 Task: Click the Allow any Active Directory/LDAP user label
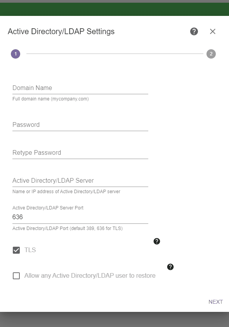coord(90,275)
